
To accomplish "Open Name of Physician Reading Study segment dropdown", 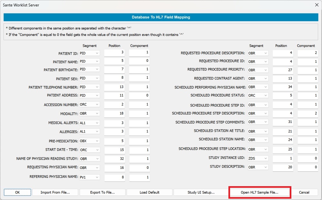I will coord(90,159).
